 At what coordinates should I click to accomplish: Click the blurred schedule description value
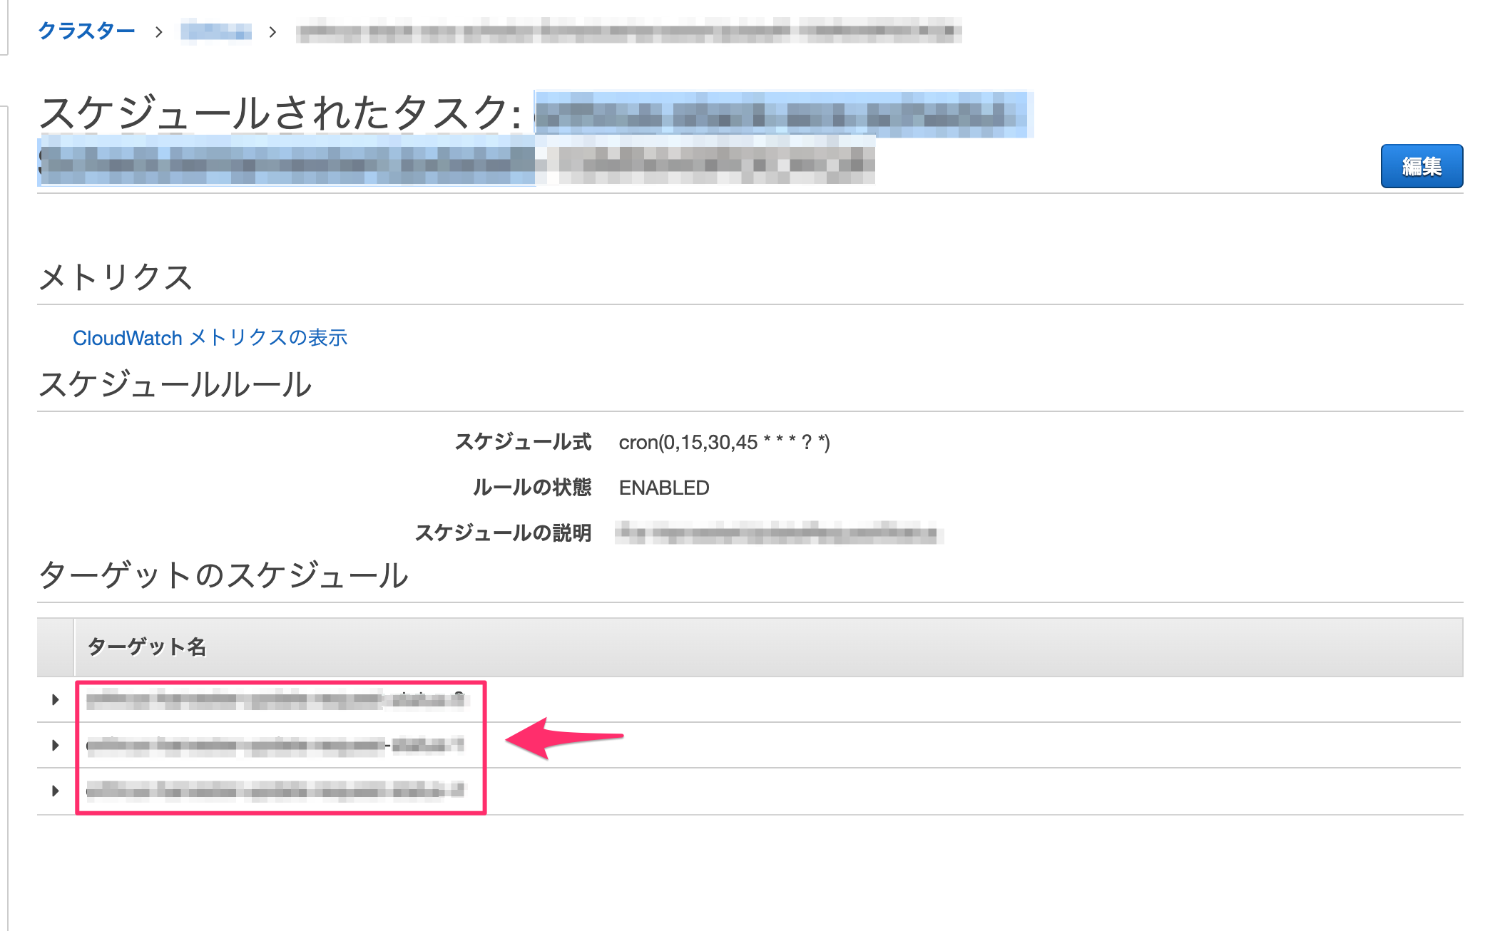(778, 533)
